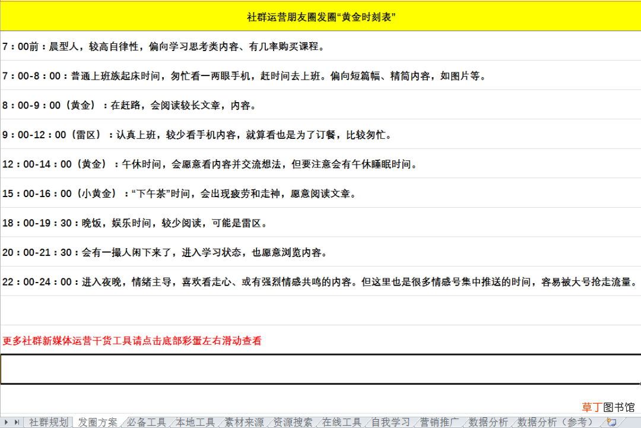Open the 素材来源 sheet tab
The height and width of the screenshot is (428, 641).
244,422
